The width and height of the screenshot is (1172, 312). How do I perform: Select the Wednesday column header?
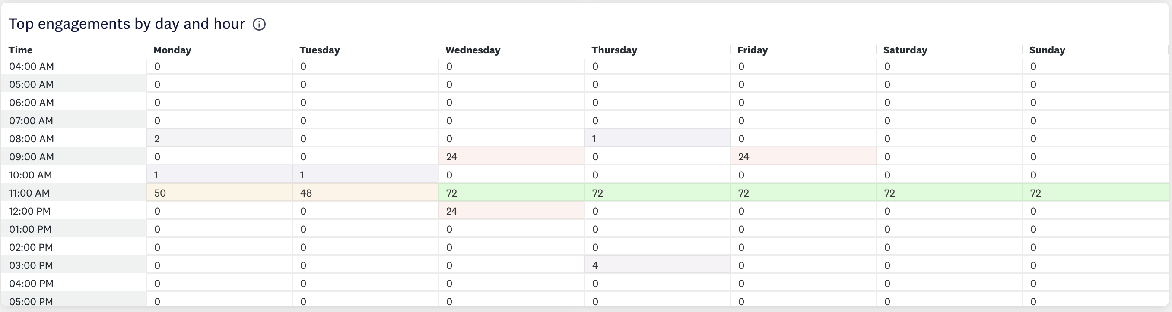point(473,50)
